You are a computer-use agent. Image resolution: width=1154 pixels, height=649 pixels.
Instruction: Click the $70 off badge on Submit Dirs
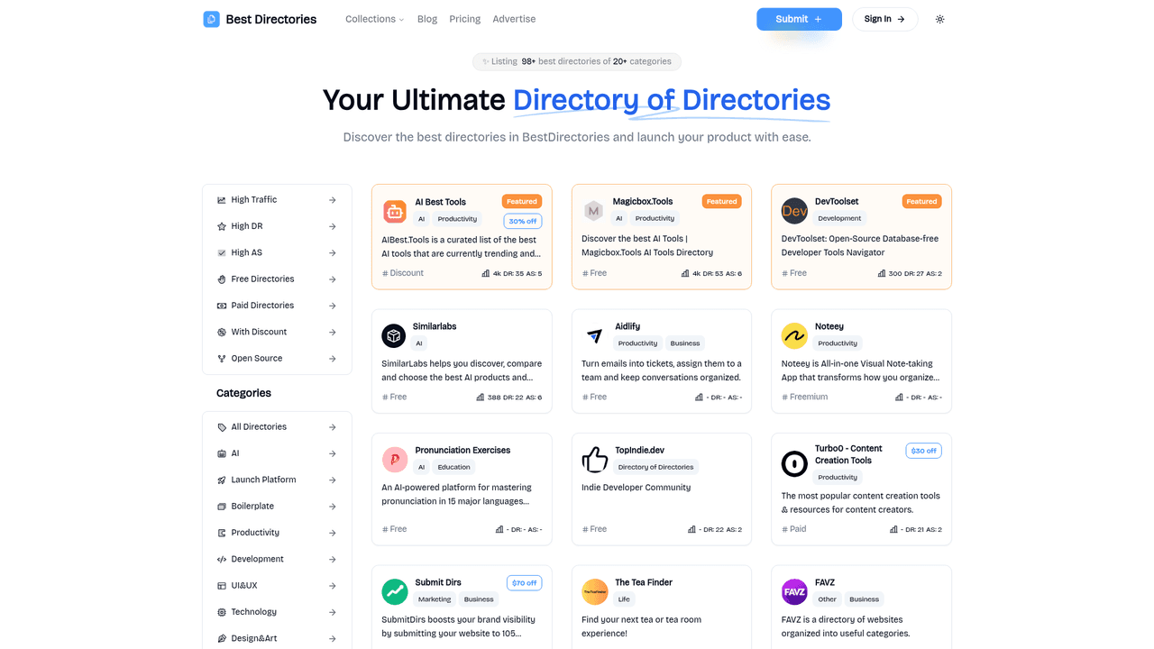click(x=524, y=583)
